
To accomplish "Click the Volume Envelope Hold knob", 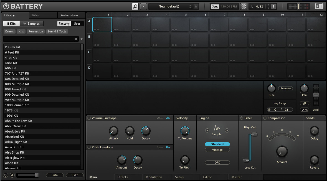I will (130, 131).
